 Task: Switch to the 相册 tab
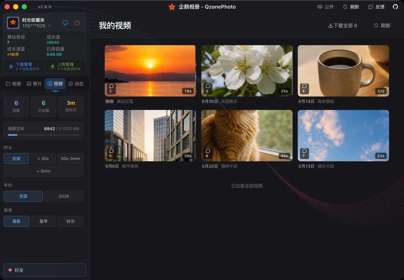(13, 84)
